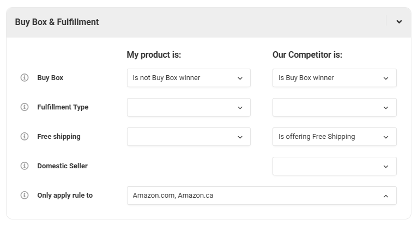
Task: Click the Fulfillment Type info icon
Action: 24,107
